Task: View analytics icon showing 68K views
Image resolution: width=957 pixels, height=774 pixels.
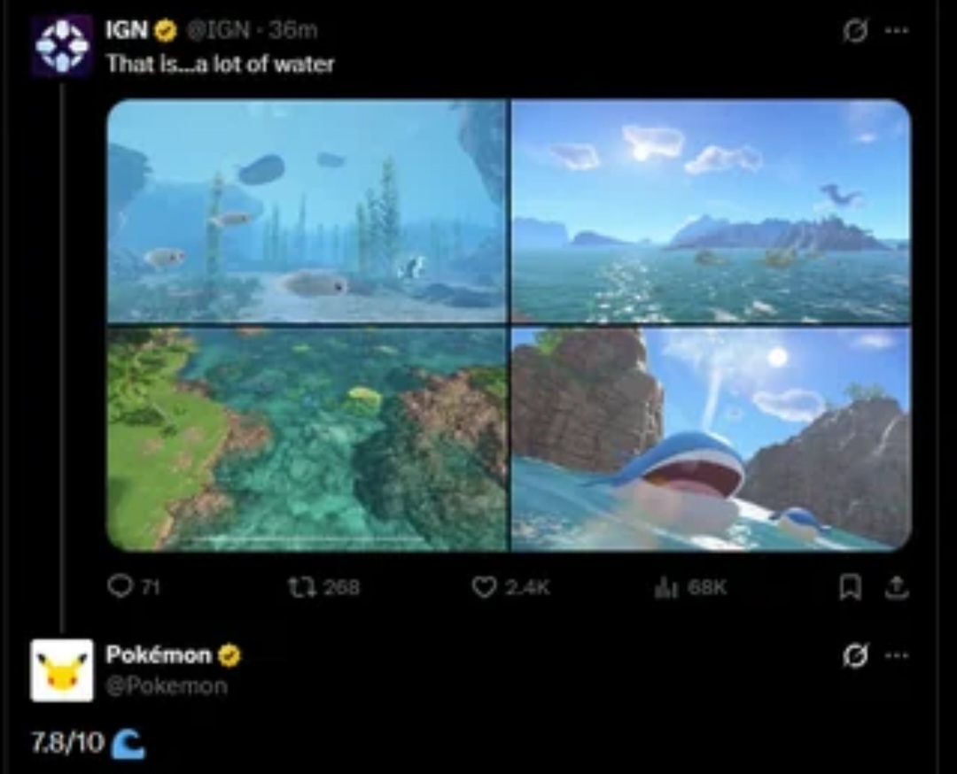Action: (665, 587)
